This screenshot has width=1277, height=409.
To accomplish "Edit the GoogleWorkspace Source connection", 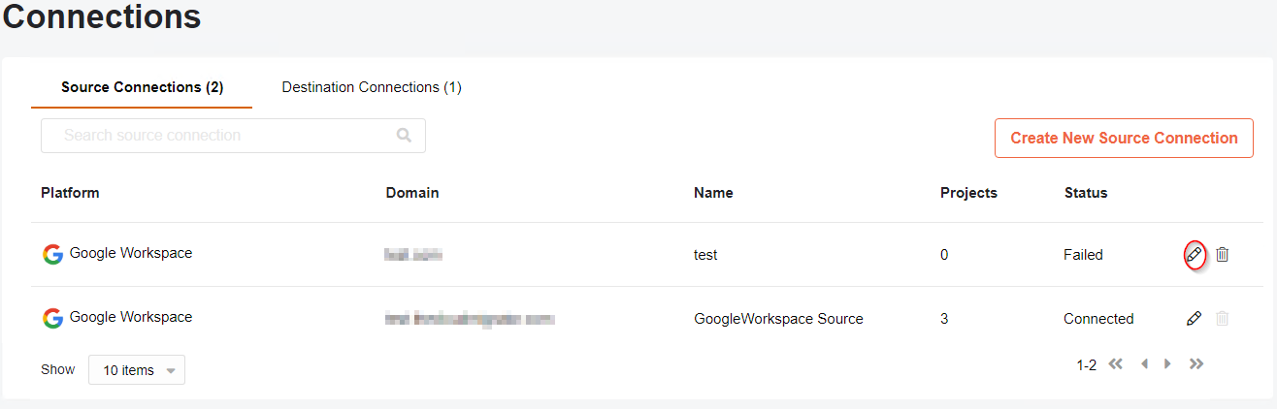I will coord(1195,319).
